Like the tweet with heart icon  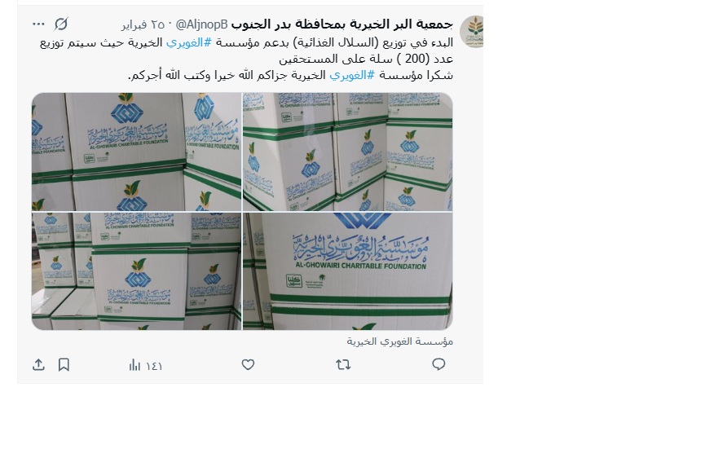click(248, 364)
